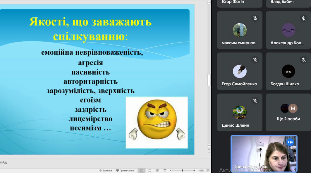Click Богдан Шилко OPG avatar
The width and height of the screenshot is (311, 173).
(x=288, y=71)
